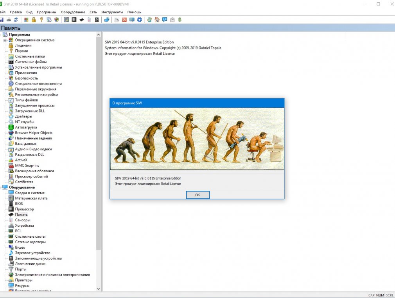Click the red power button toolbar icon
This screenshot has width=395, height=298.
[x=124, y=20]
